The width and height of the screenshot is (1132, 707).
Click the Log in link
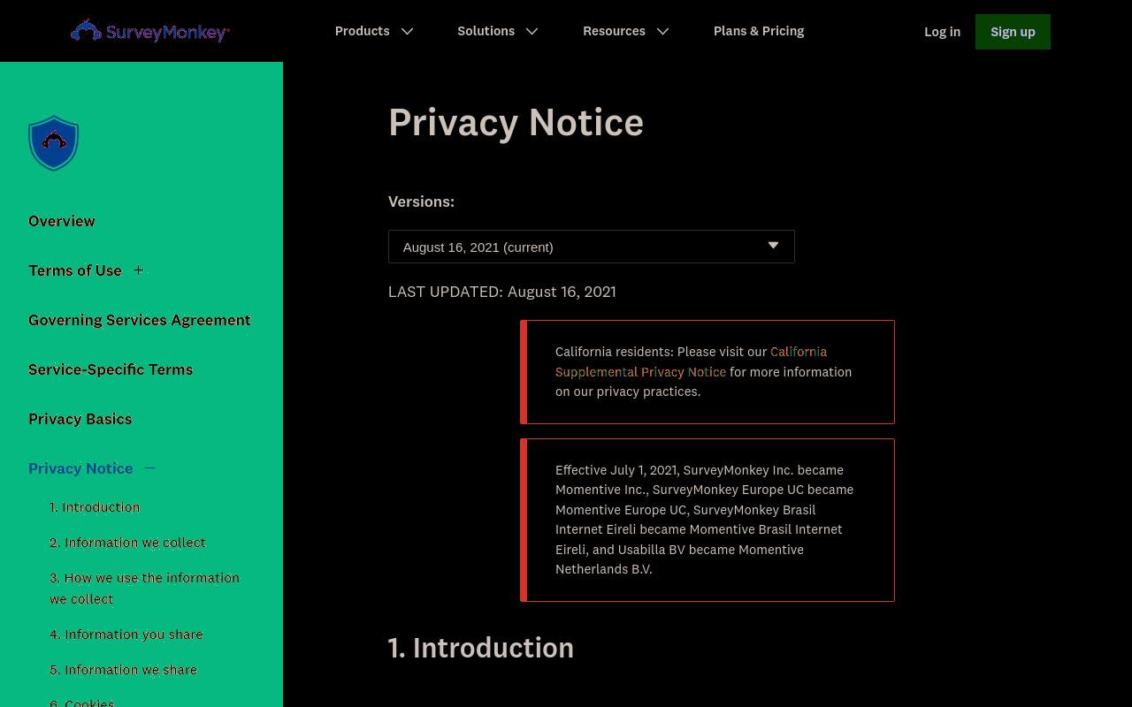(942, 32)
